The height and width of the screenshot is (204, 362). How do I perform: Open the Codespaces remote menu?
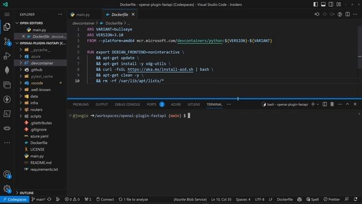pyautogui.click(x=15, y=199)
